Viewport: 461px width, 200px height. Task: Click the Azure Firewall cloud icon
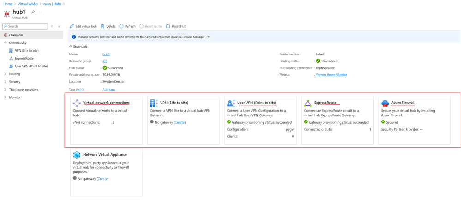[385, 103]
